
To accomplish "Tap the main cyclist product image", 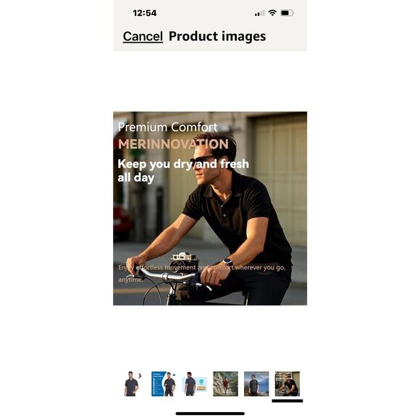I will click(x=210, y=209).
